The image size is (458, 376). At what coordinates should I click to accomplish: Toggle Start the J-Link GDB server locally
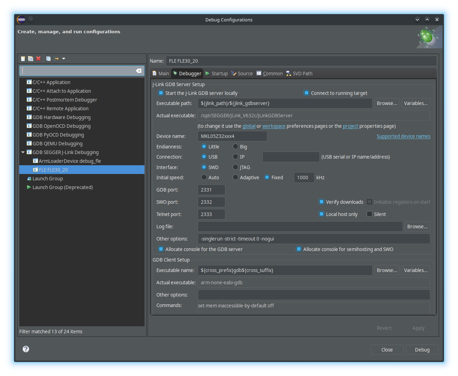coord(161,93)
